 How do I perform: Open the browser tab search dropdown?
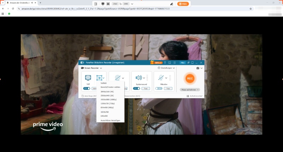click(x=3, y=3)
